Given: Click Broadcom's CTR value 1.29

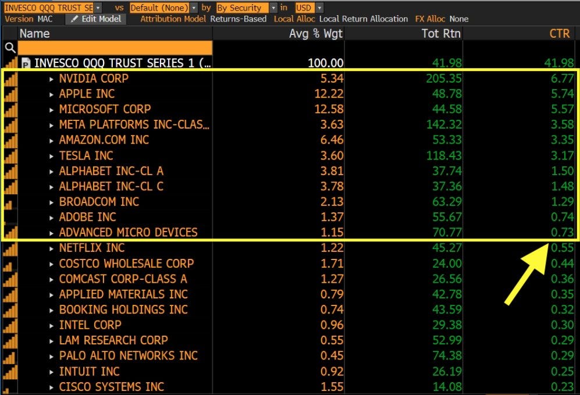Looking at the screenshot, I should pos(562,202).
